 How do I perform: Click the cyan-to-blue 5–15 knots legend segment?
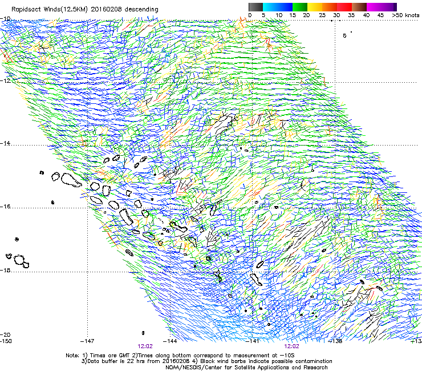point(278,7)
